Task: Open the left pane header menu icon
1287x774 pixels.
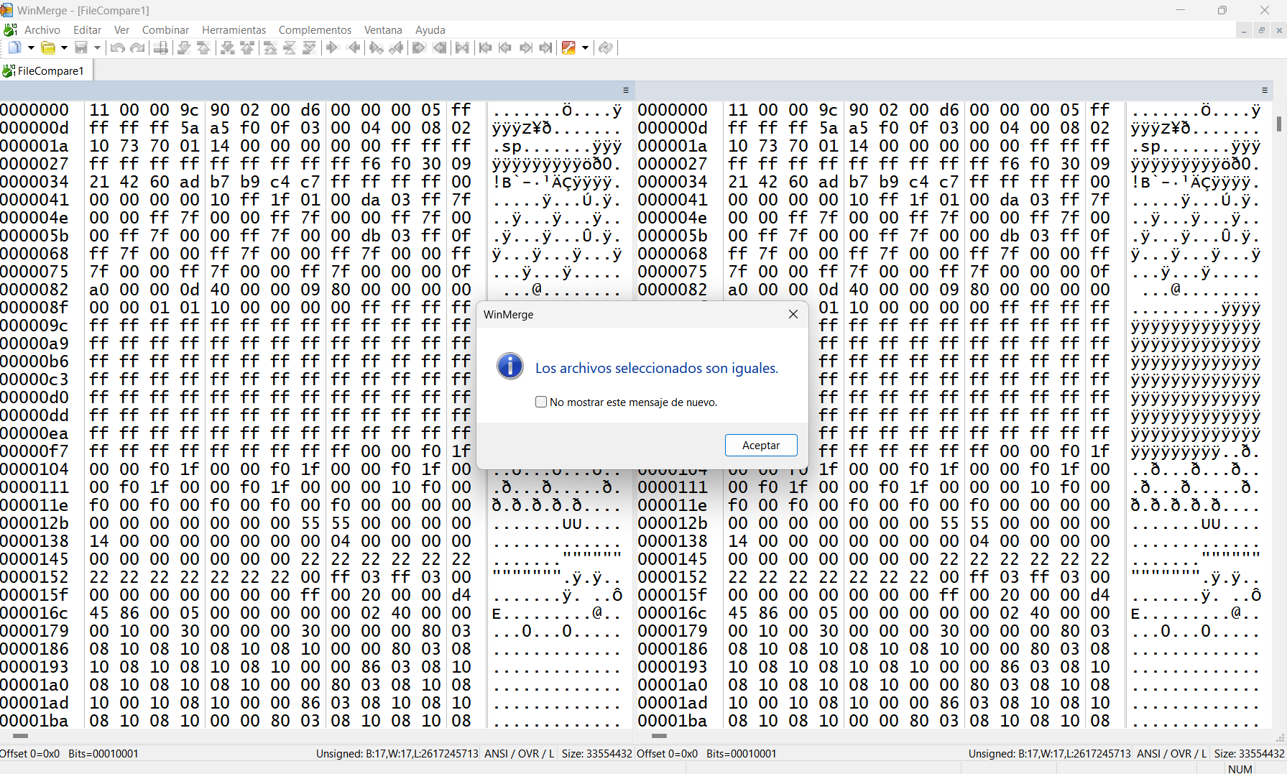Action: pos(626,91)
